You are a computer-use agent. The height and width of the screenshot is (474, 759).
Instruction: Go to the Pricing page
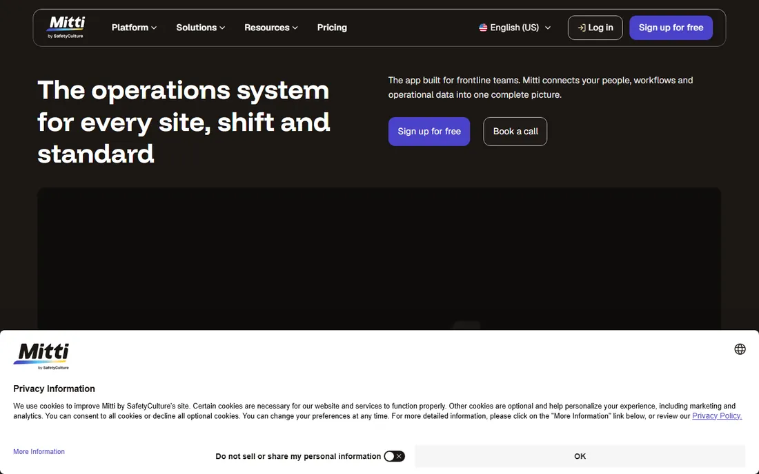[332, 28]
